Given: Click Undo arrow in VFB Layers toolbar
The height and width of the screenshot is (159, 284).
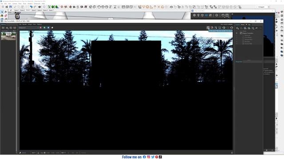Looking at the screenshot, I should (256, 28).
